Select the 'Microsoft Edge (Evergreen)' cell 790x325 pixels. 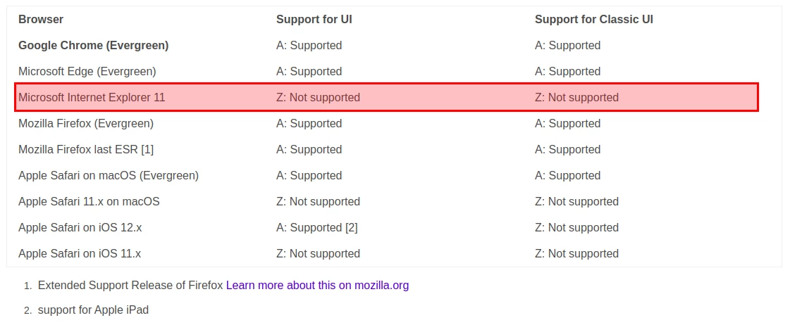87,71
